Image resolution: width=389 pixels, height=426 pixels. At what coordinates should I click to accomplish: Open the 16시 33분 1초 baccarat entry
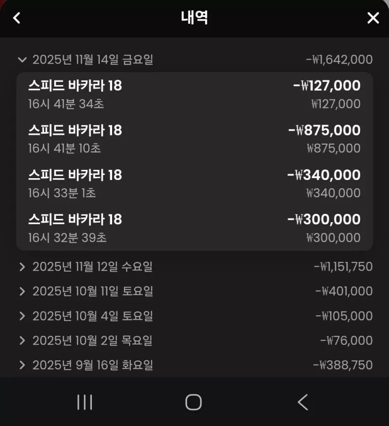tap(194, 184)
